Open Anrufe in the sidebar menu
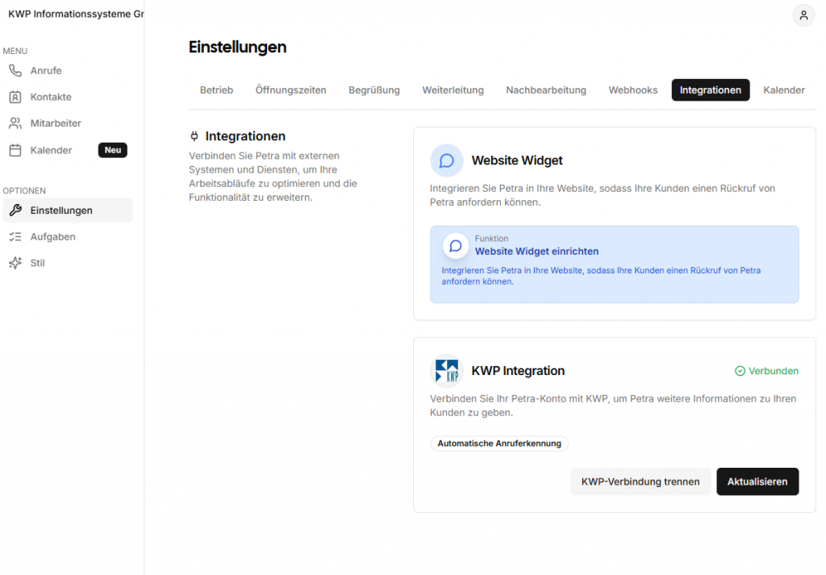The image size is (826, 575). click(x=68, y=70)
